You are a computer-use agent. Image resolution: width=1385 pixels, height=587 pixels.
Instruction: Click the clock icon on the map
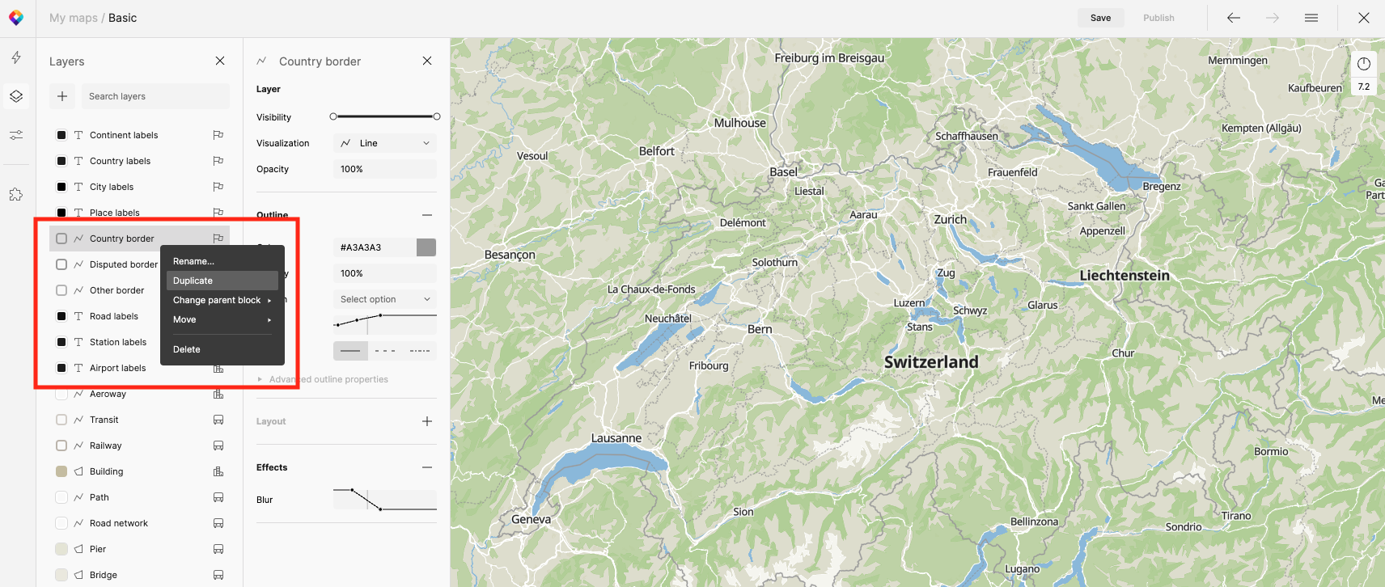pyautogui.click(x=1363, y=64)
